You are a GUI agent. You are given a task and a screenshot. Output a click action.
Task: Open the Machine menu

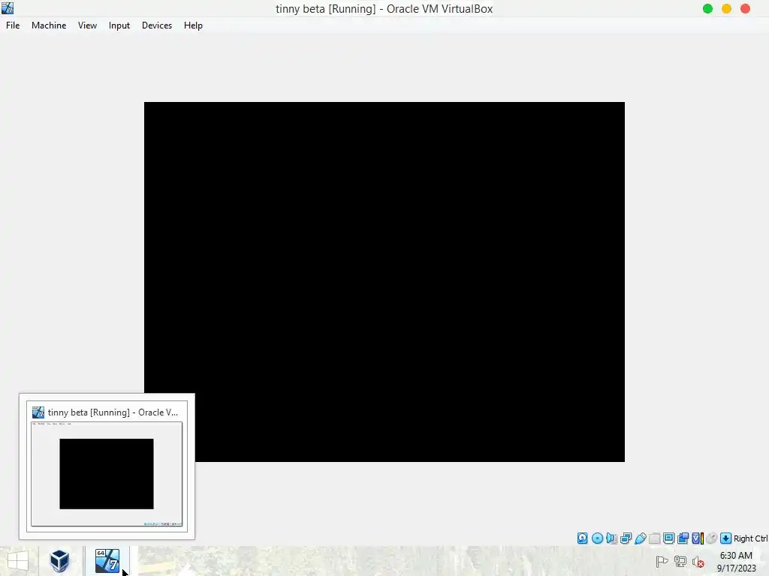coord(49,25)
